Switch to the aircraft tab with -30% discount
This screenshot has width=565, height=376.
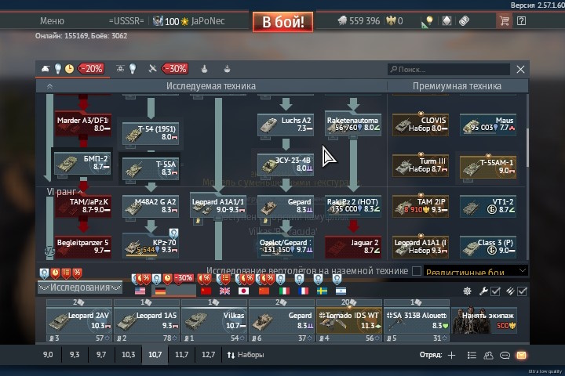click(x=168, y=69)
